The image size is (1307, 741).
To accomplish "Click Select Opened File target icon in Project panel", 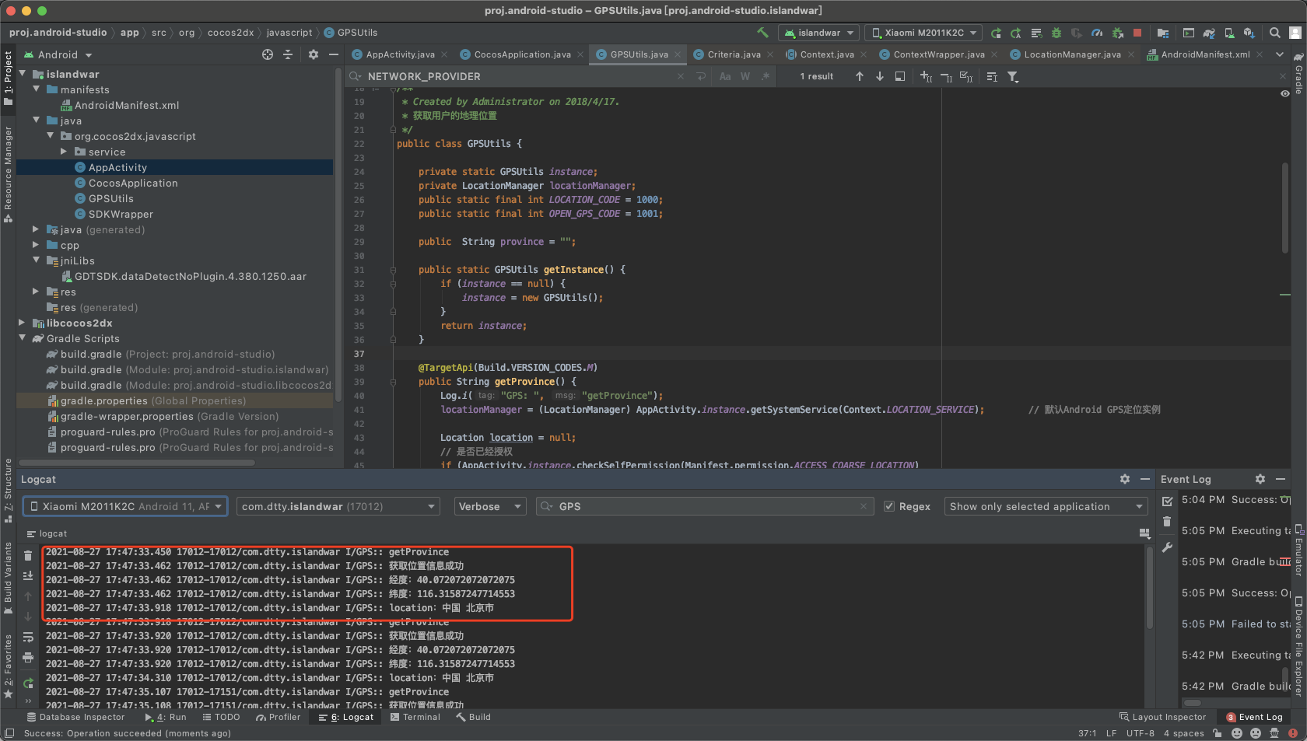I will point(268,54).
